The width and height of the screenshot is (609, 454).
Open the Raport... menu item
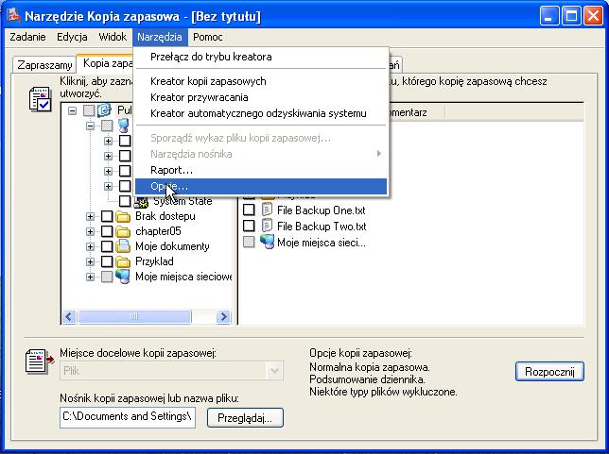[x=261, y=170]
